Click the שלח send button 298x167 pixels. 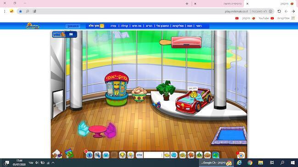(139, 155)
